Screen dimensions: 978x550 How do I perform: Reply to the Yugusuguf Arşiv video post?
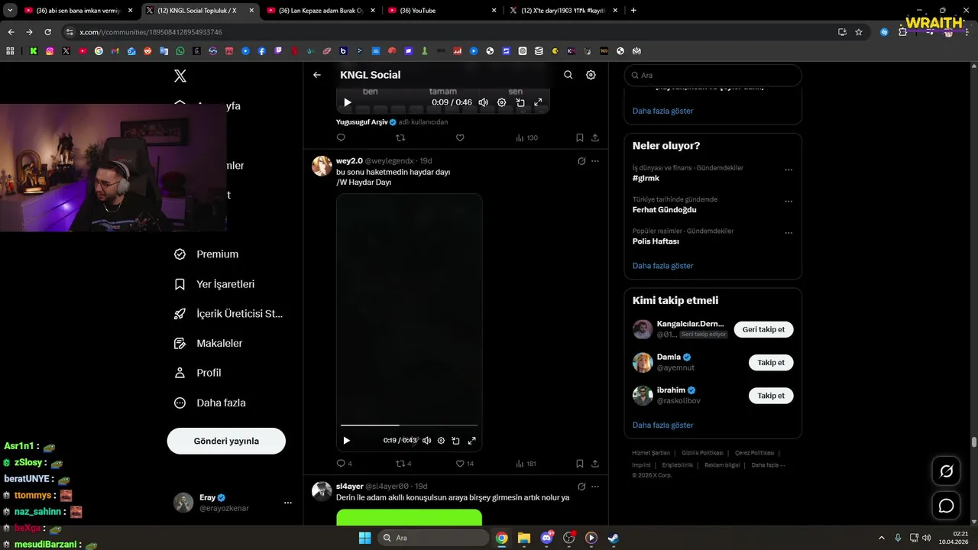(341, 137)
